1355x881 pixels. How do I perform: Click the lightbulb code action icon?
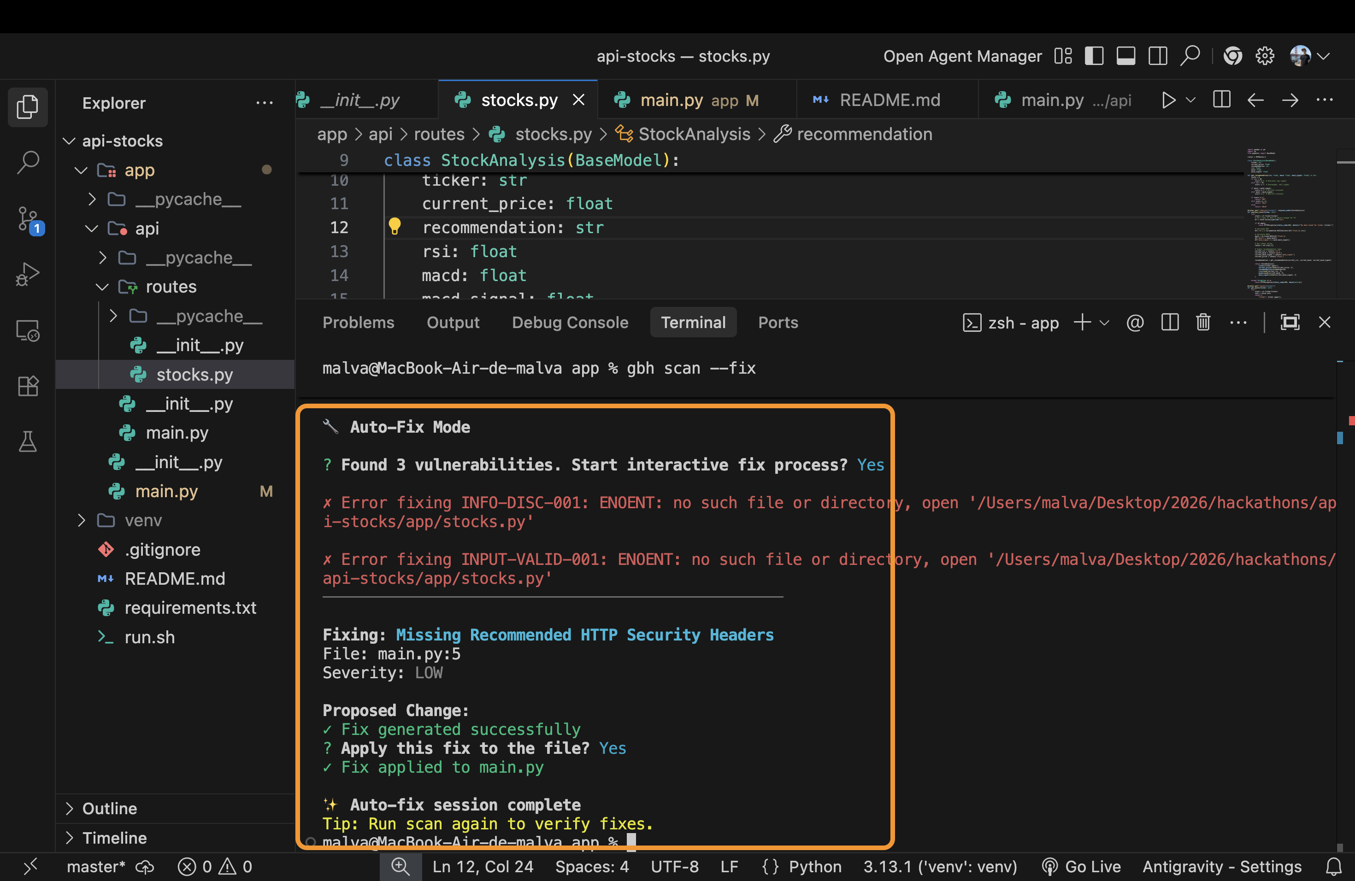coord(394,226)
